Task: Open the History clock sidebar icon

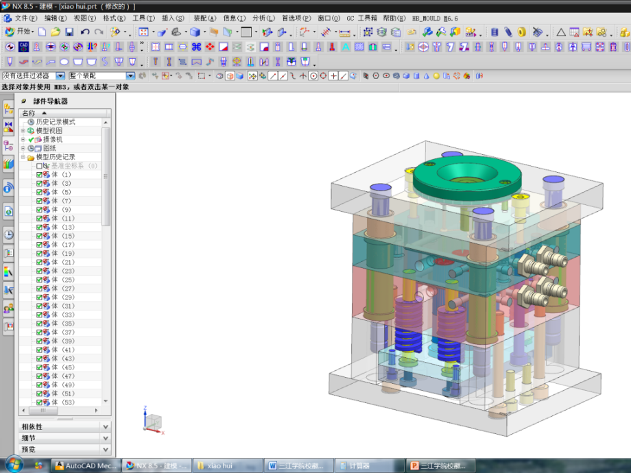Action: (x=8, y=234)
